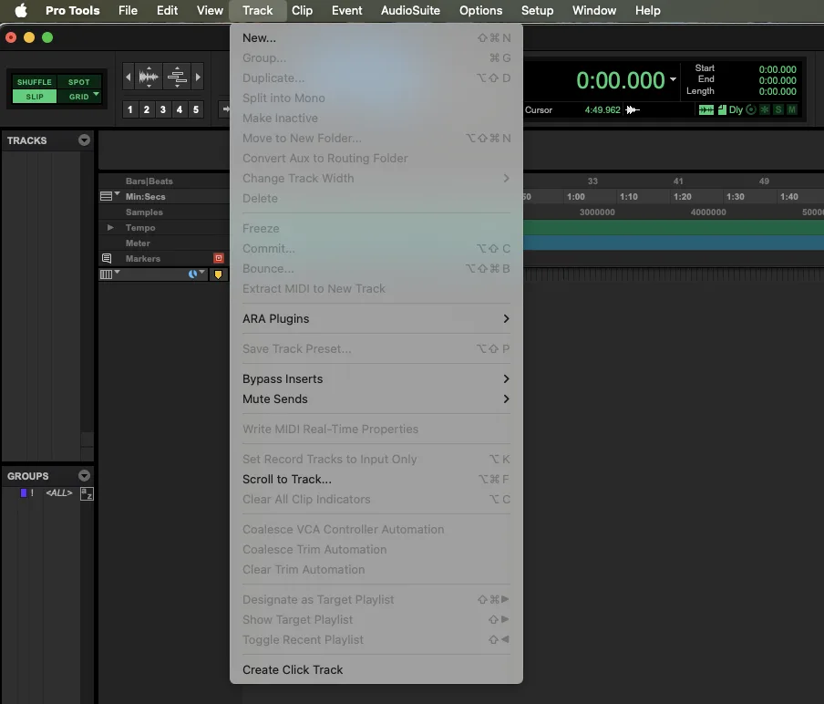Click the green page icon next to Dly
824x704 pixels.
point(722,109)
